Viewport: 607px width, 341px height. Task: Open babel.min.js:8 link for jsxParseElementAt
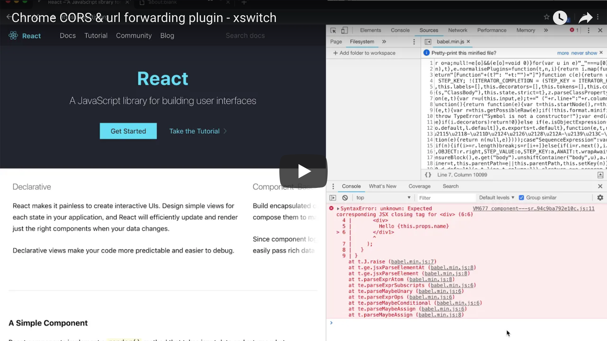pos(452,267)
